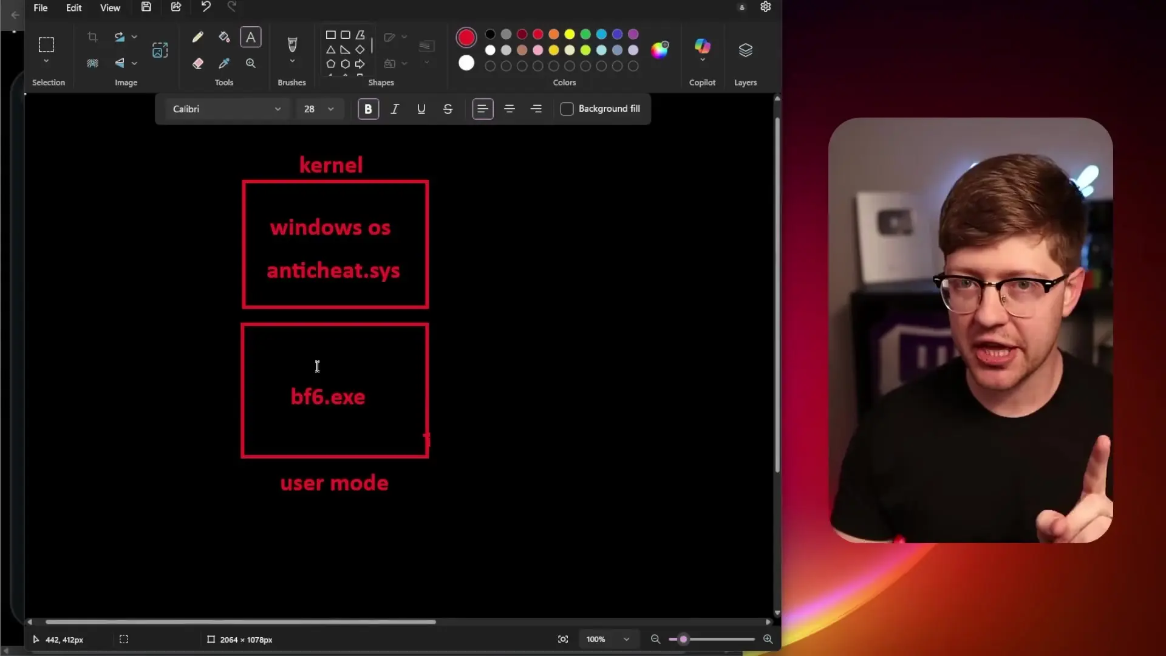The width and height of the screenshot is (1166, 656).
Task: Choose the green color swatch
Action: pos(585,35)
